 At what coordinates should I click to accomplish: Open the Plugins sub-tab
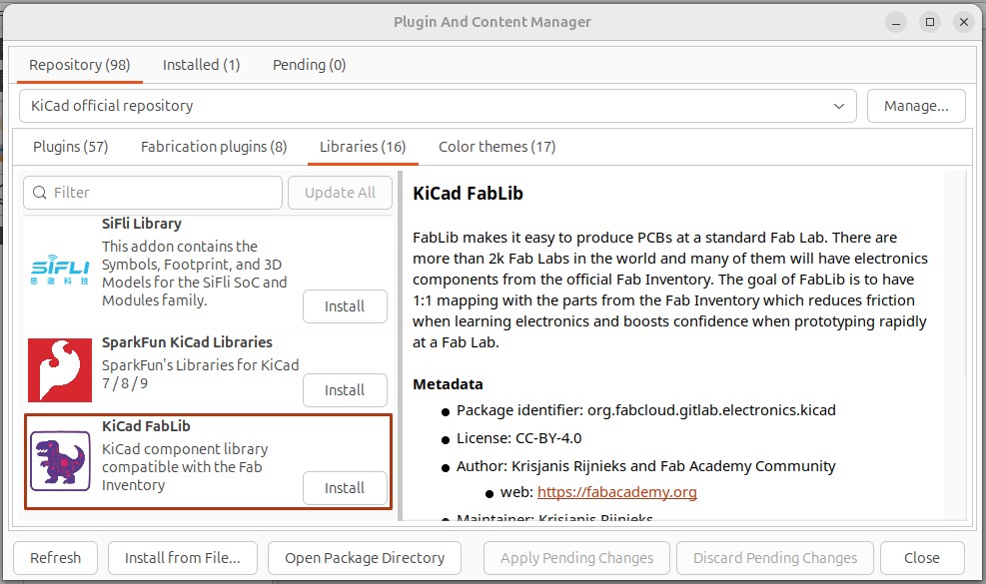(x=70, y=146)
